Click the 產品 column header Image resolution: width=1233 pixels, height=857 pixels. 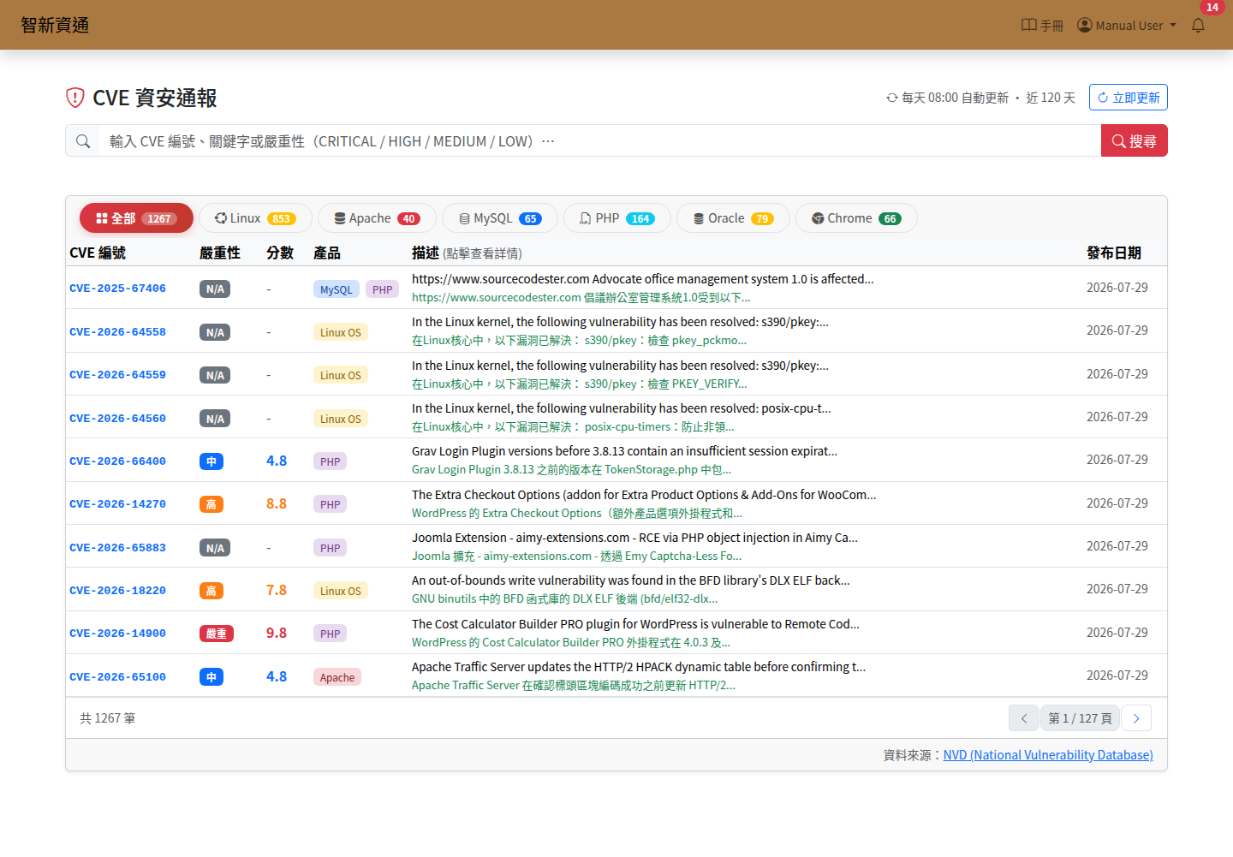[327, 253]
